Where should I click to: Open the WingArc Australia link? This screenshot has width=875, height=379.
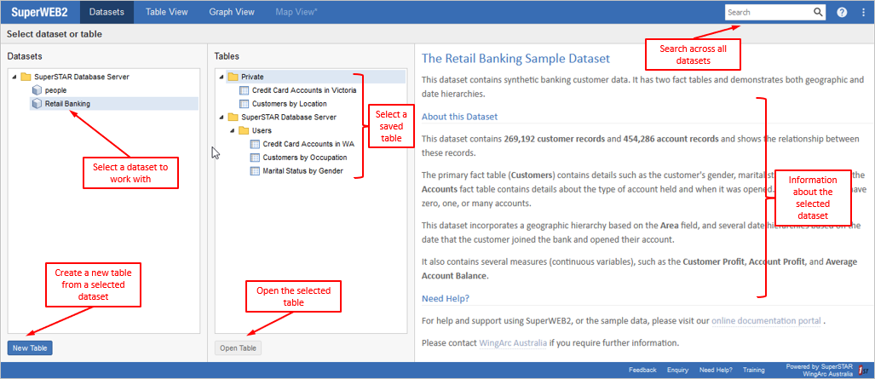point(507,343)
